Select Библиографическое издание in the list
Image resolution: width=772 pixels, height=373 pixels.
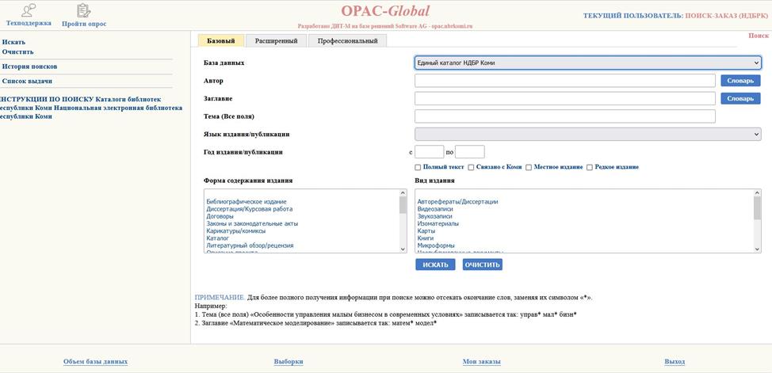(x=247, y=202)
